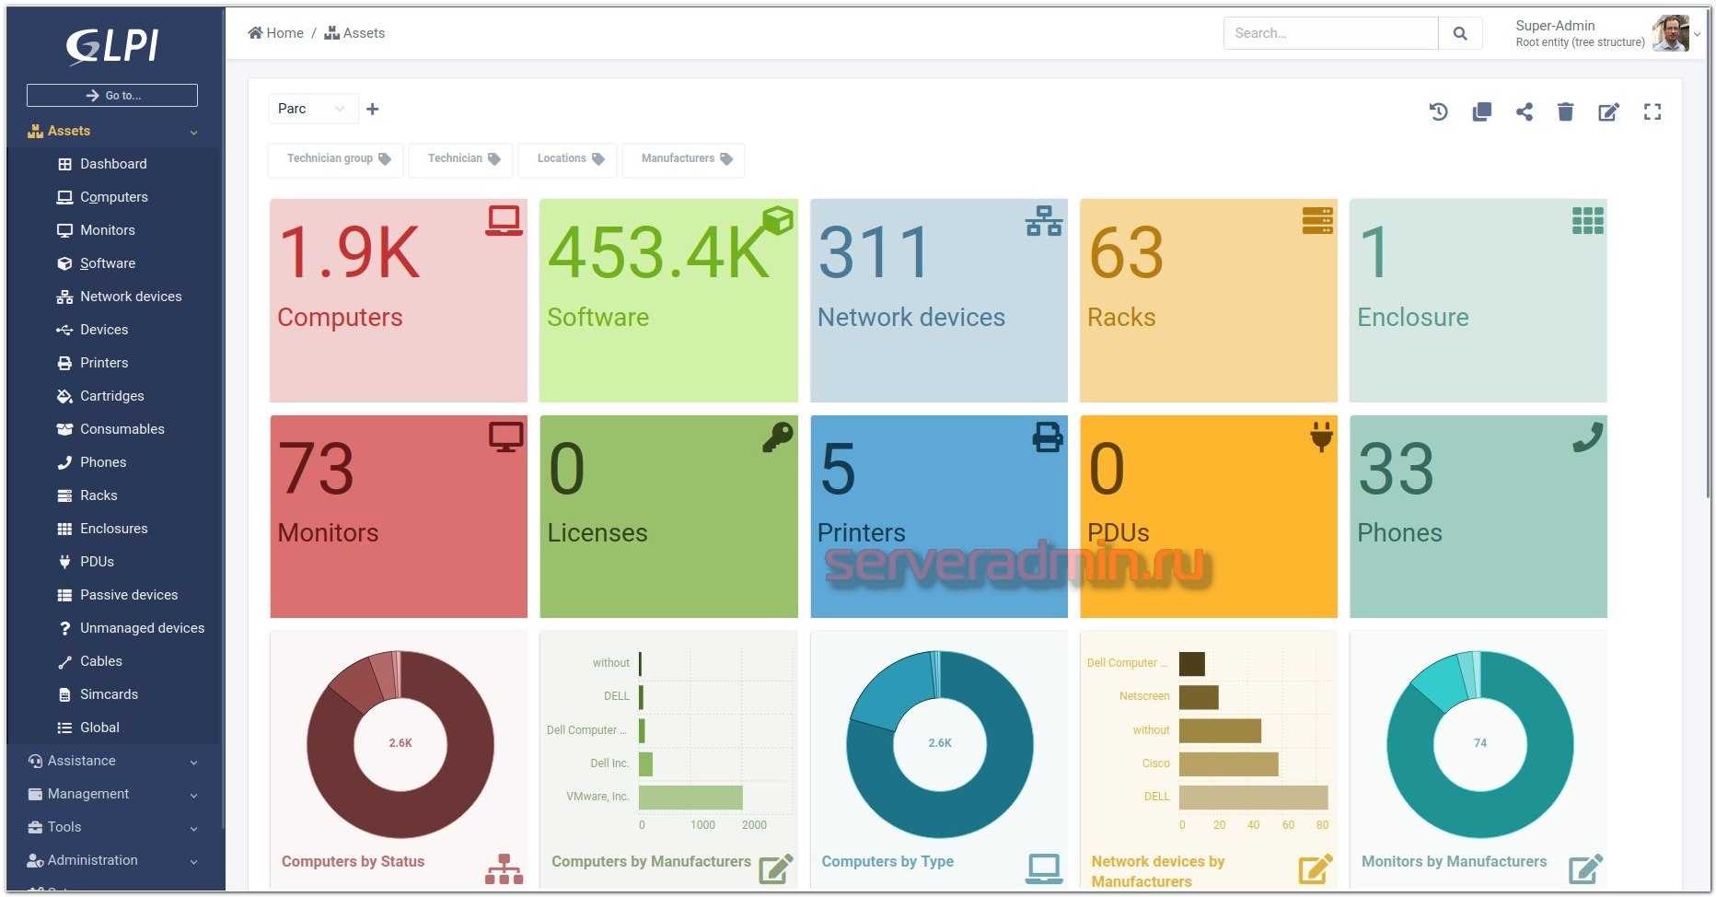The width and height of the screenshot is (1716, 897).
Task: Toggle fullscreen mode icon
Action: pyautogui.click(x=1652, y=111)
